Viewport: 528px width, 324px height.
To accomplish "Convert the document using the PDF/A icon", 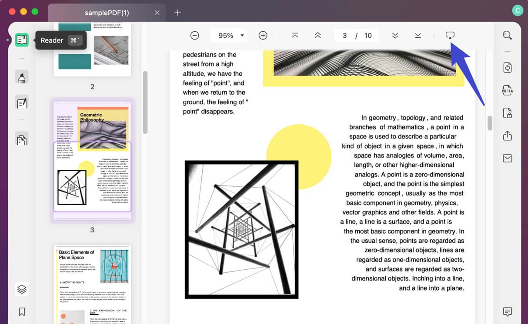I will [x=507, y=90].
